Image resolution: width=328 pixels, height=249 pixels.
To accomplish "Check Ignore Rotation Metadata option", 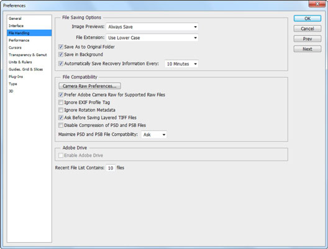I will coord(61,110).
